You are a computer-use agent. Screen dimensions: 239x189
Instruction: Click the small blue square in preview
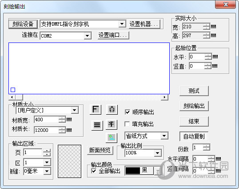pos(13,90)
